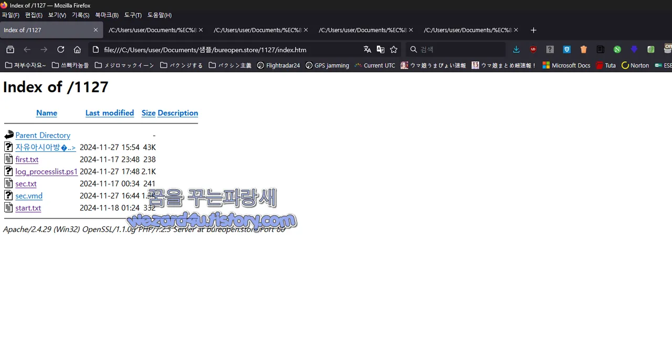Sort listing by Name column

[x=47, y=113]
